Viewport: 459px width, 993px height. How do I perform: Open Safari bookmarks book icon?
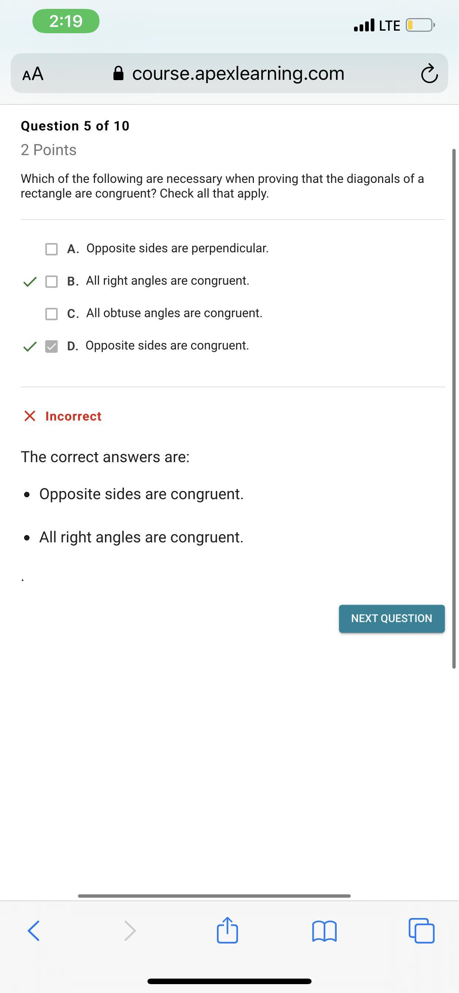[x=324, y=931]
